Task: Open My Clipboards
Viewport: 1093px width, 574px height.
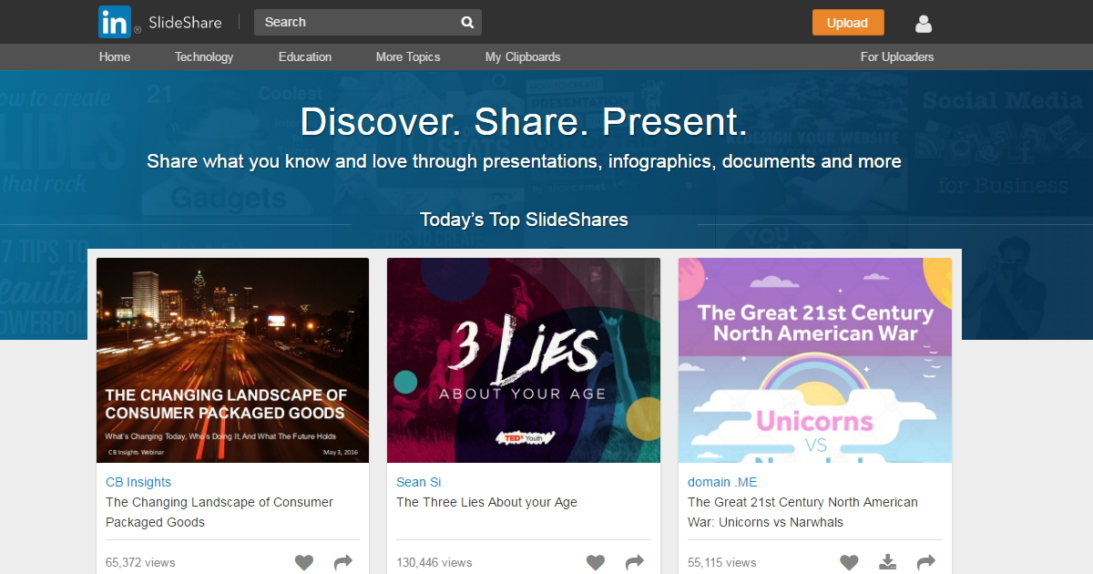Action: click(523, 56)
